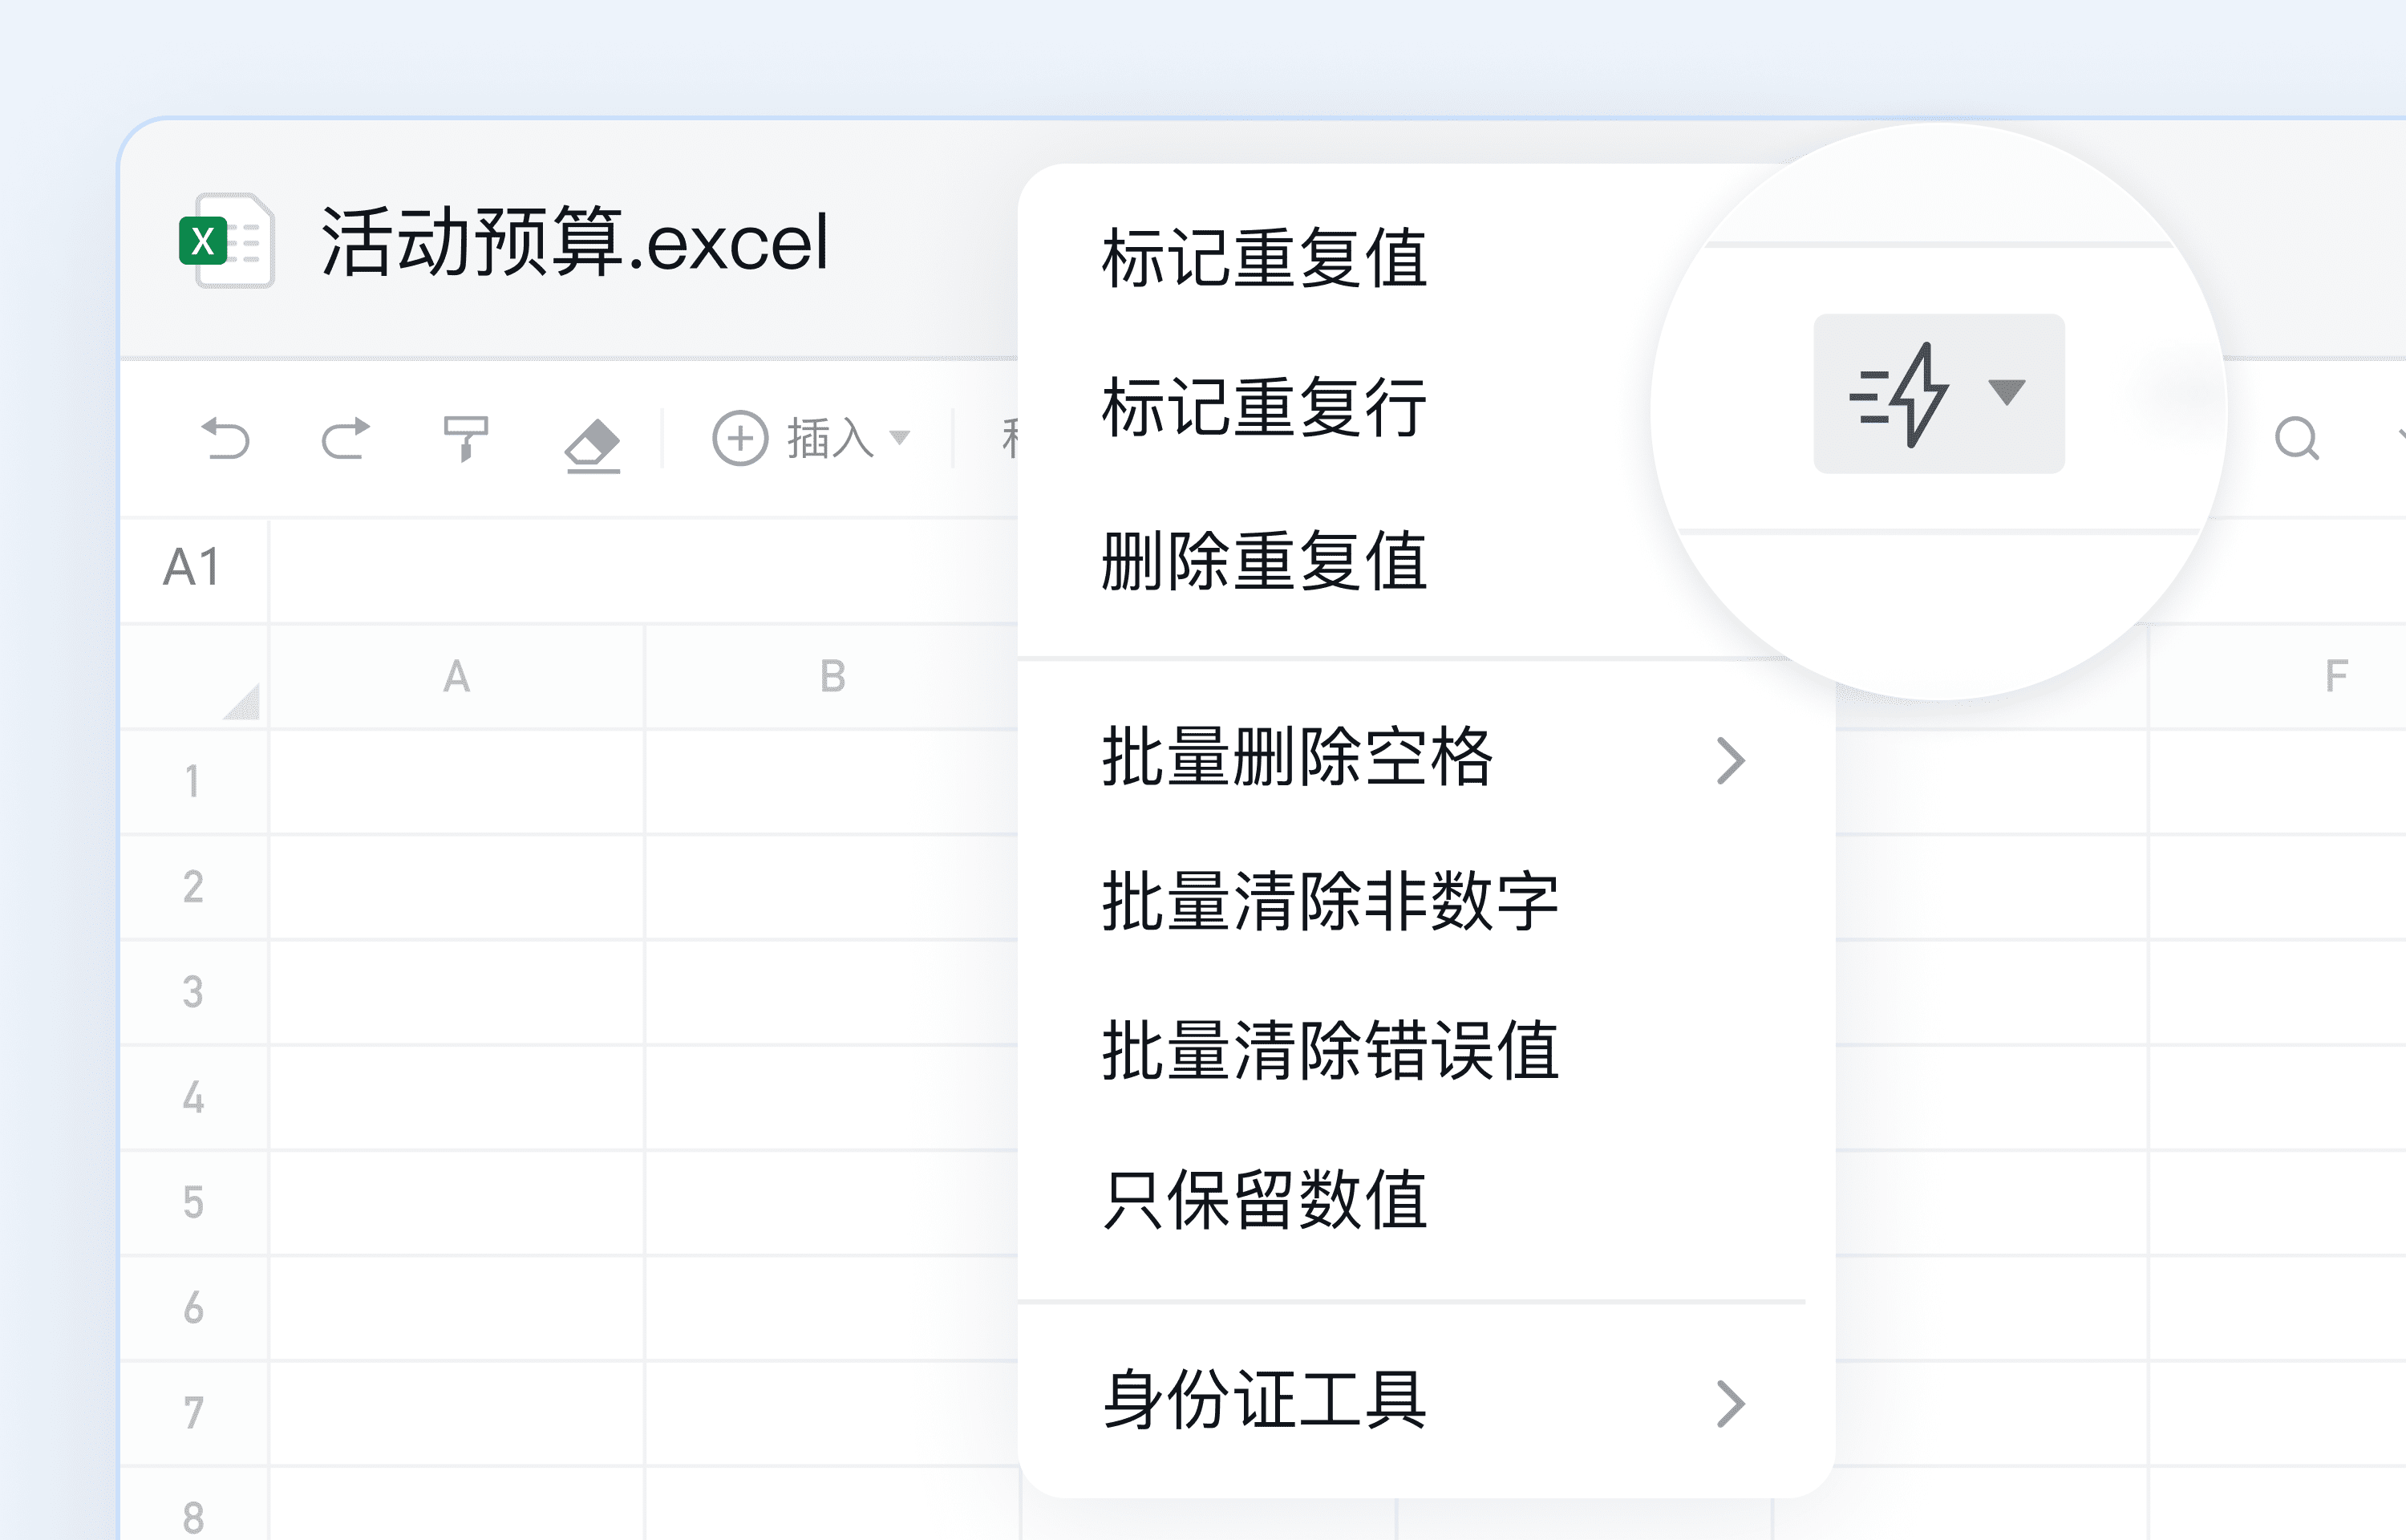Click the select-all corner triangle
The height and width of the screenshot is (1540, 2406).
click(241, 701)
